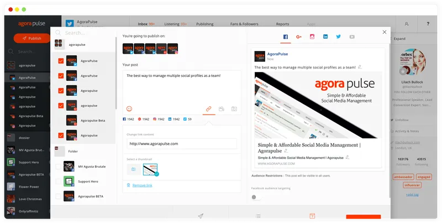Check the Support Hero checkbox
This screenshot has height=223, width=442.
coord(58,181)
